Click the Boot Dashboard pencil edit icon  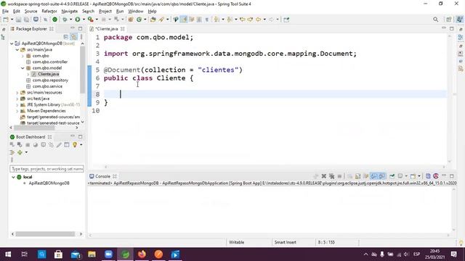coord(59,145)
